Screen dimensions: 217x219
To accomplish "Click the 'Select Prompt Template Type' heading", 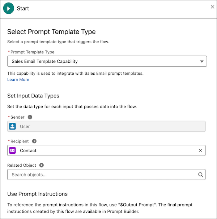I will pos(51,32).
